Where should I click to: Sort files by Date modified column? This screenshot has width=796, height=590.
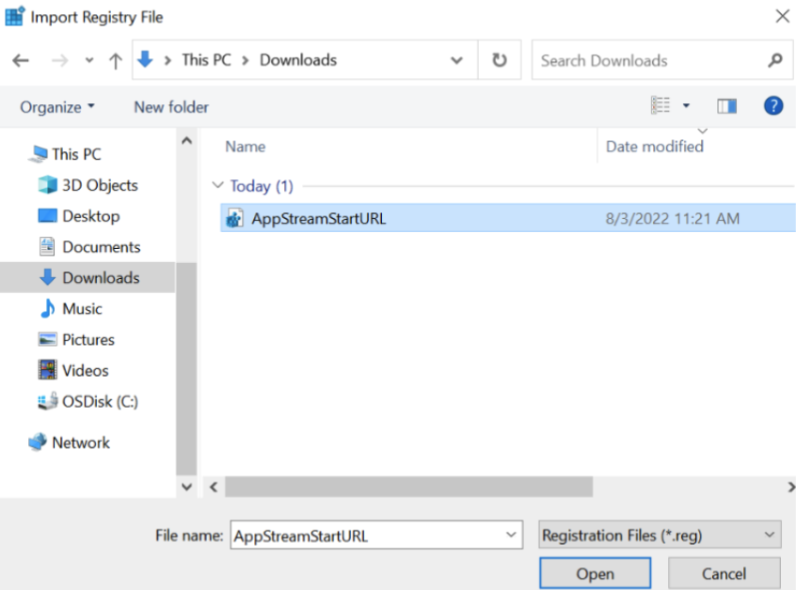pyautogui.click(x=654, y=147)
